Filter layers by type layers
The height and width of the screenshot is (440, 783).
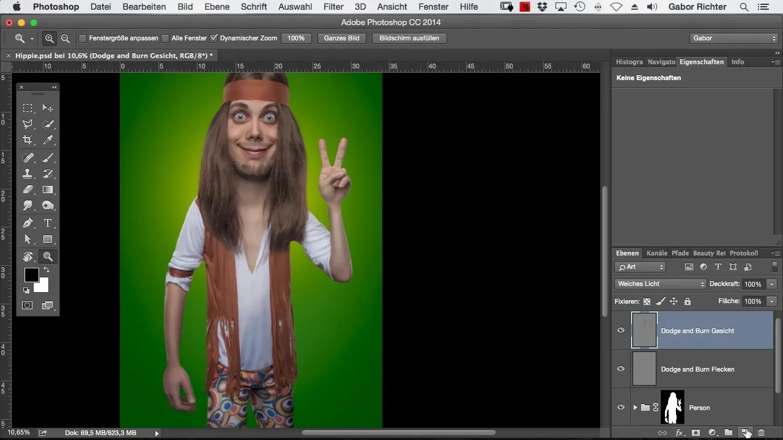coord(718,267)
